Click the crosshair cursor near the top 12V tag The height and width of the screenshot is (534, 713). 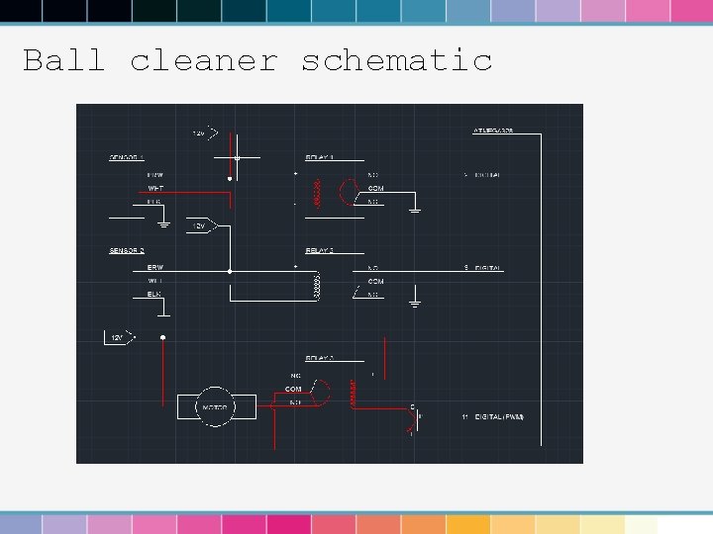point(237,157)
